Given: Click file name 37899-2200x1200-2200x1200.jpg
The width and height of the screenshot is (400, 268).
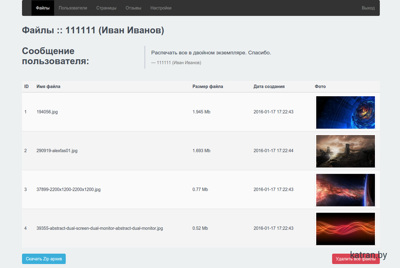Looking at the screenshot, I should pyautogui.click(x=68, y=189).
